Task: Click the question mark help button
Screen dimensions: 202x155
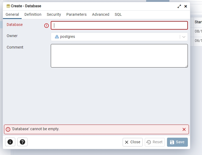Action: [x=22, y=142]
